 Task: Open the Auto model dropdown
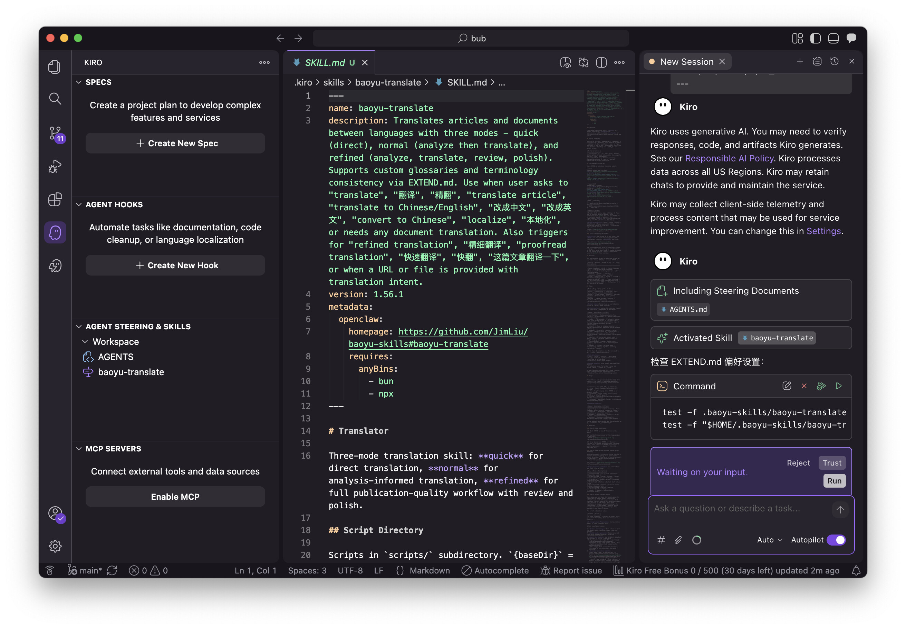pos(770,540)
